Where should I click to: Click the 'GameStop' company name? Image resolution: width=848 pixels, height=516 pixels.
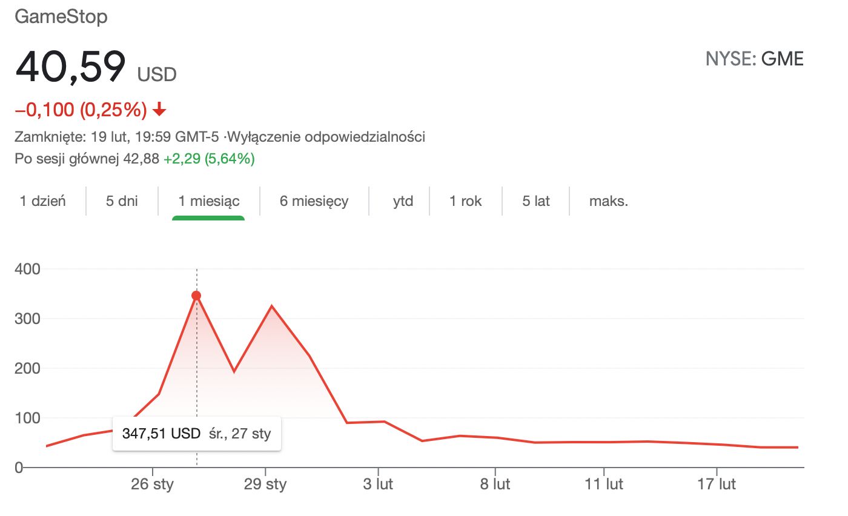pos(61,16)
